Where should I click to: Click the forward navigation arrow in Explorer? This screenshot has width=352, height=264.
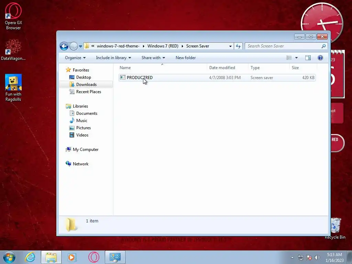coord(74,46)
